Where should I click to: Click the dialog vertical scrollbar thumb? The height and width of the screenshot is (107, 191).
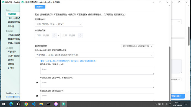(x=170, y=73)
